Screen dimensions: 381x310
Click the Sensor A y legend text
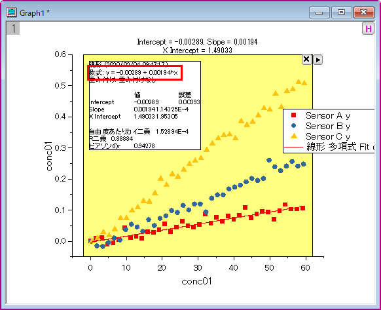point(328,115)
